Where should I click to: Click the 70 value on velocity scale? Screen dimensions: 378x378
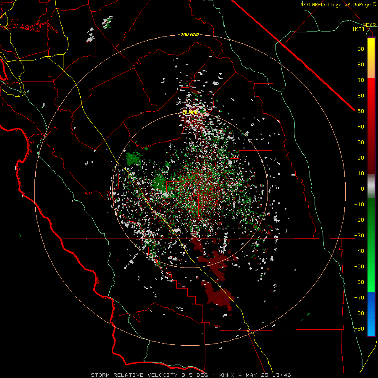[x=361, y=80]
